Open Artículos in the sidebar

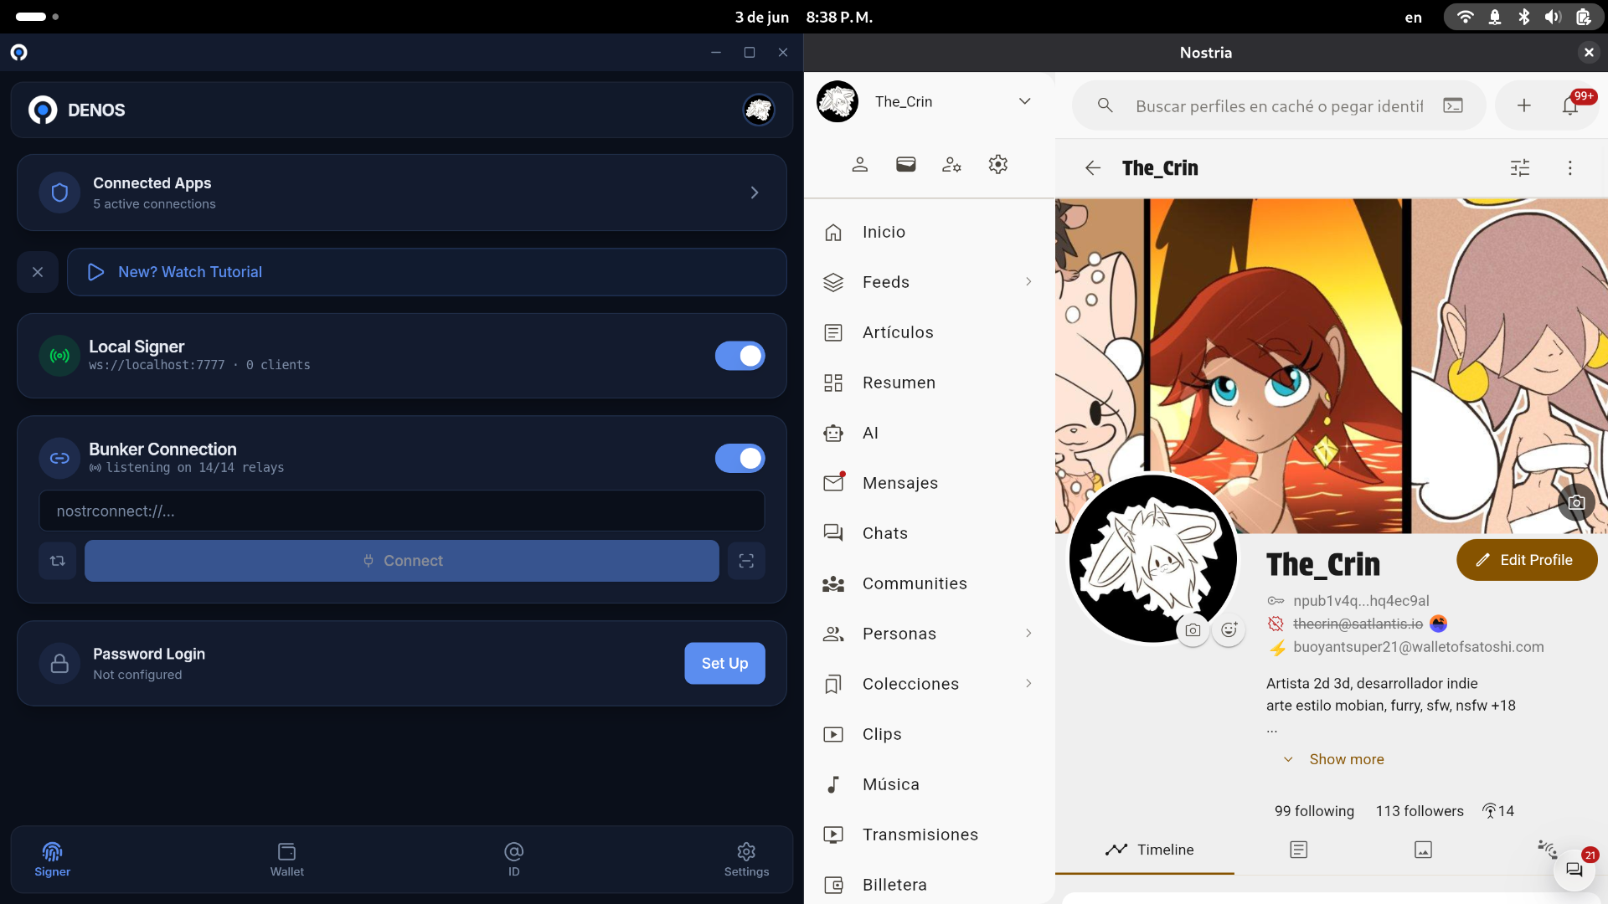click(928, 332)
